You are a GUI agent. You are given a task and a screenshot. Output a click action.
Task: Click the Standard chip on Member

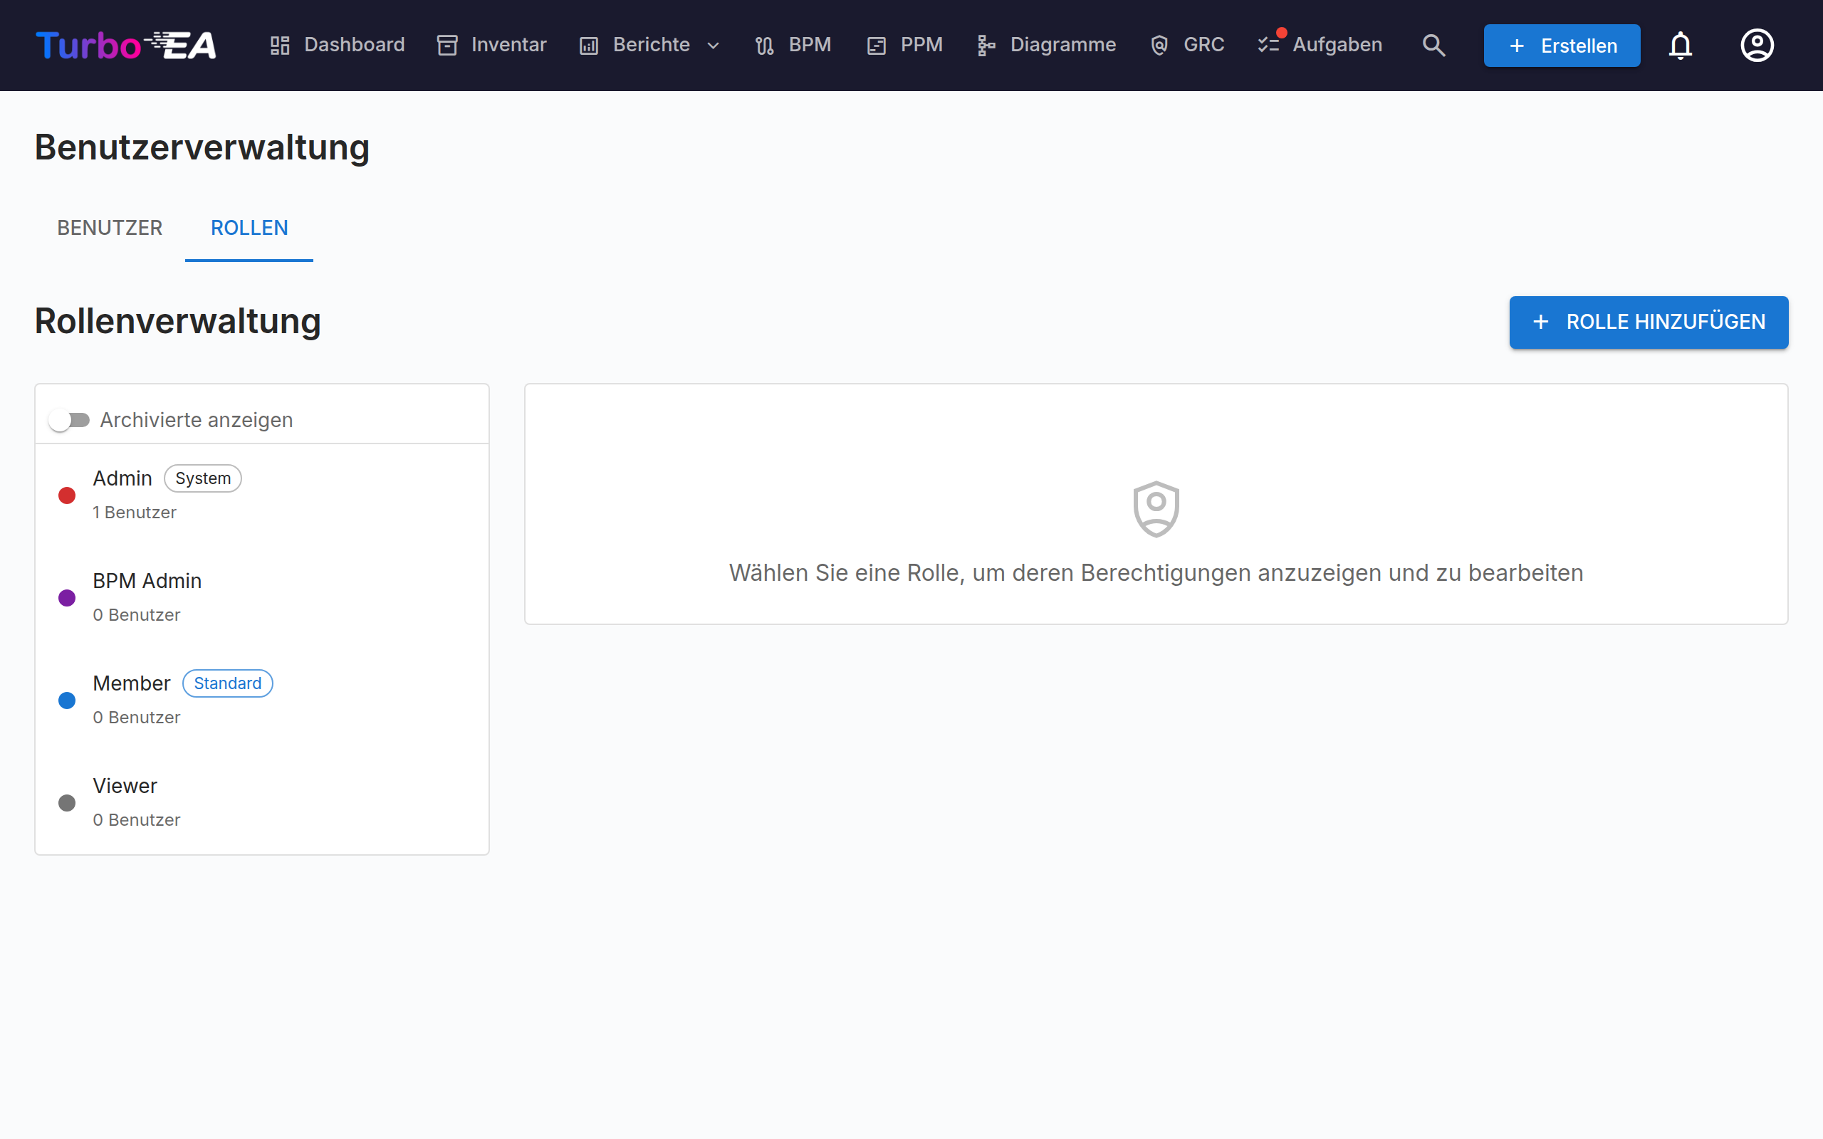tap(227, 683)
